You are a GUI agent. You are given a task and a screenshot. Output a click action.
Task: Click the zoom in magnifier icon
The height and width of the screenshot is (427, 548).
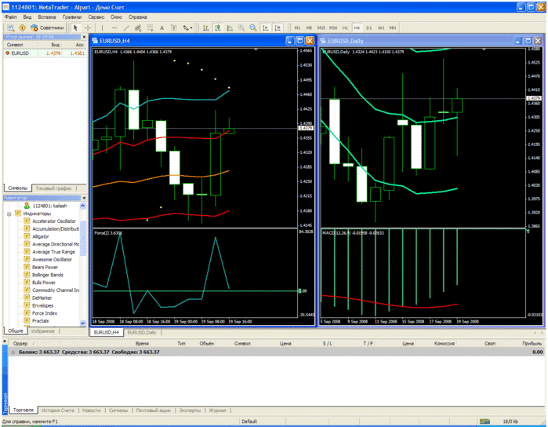[241, 27]
